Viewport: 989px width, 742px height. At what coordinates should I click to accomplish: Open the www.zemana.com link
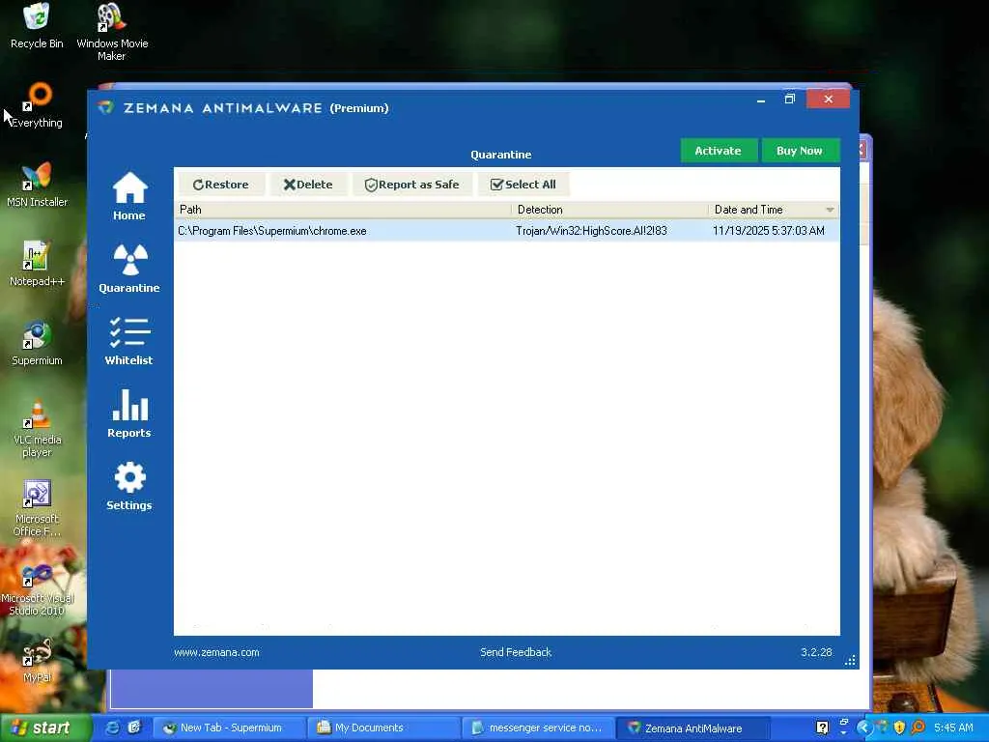pos(216,652)
